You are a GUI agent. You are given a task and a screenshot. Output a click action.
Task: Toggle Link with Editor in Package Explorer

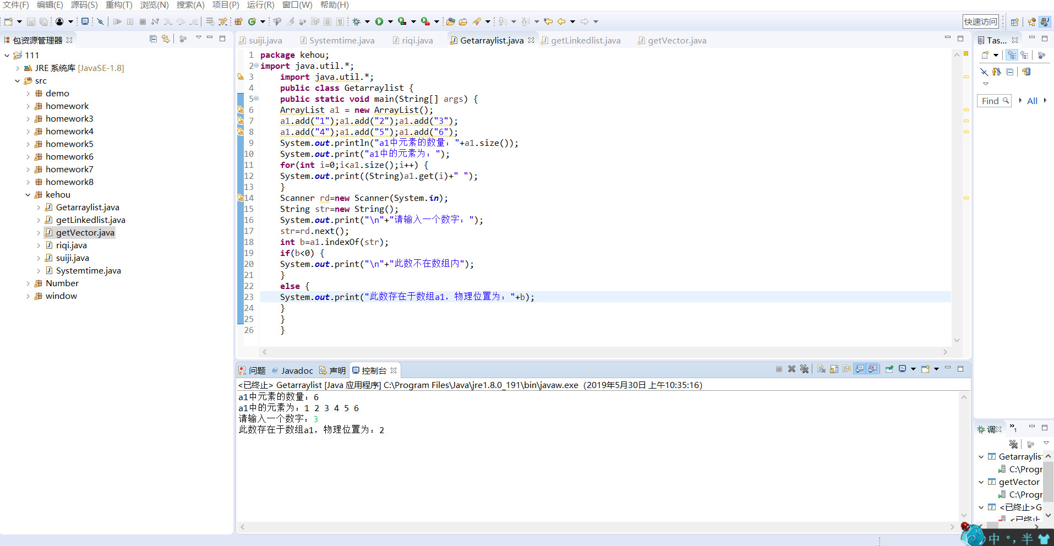tap(166, 39)
